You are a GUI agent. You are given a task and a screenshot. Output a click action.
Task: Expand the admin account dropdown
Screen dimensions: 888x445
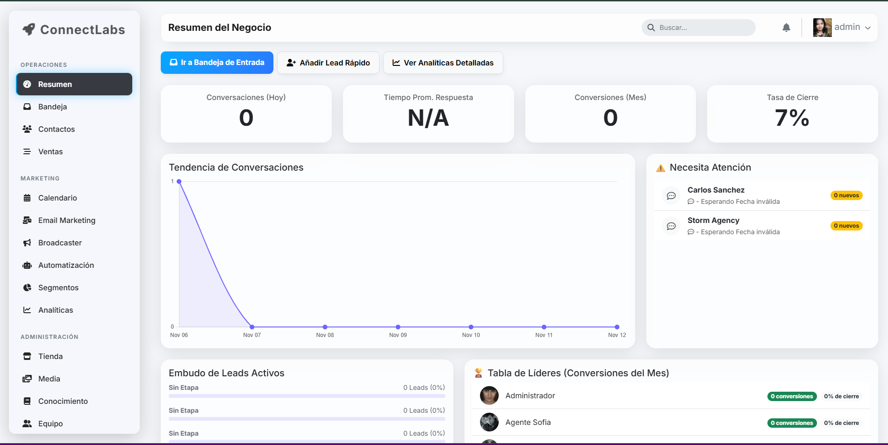tap(868, 28)
